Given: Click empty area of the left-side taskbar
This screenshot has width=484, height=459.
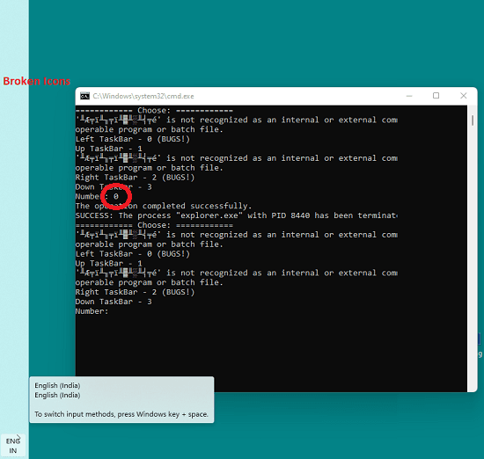Looking at the screenshot, I should coord(14,247).
